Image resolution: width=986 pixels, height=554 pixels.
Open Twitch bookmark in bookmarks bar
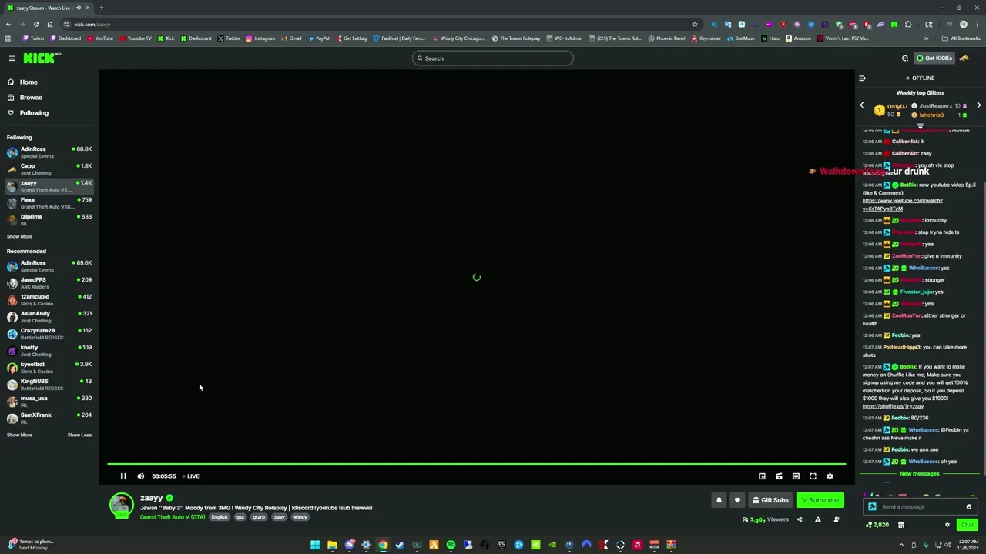(x=33, y=38)
